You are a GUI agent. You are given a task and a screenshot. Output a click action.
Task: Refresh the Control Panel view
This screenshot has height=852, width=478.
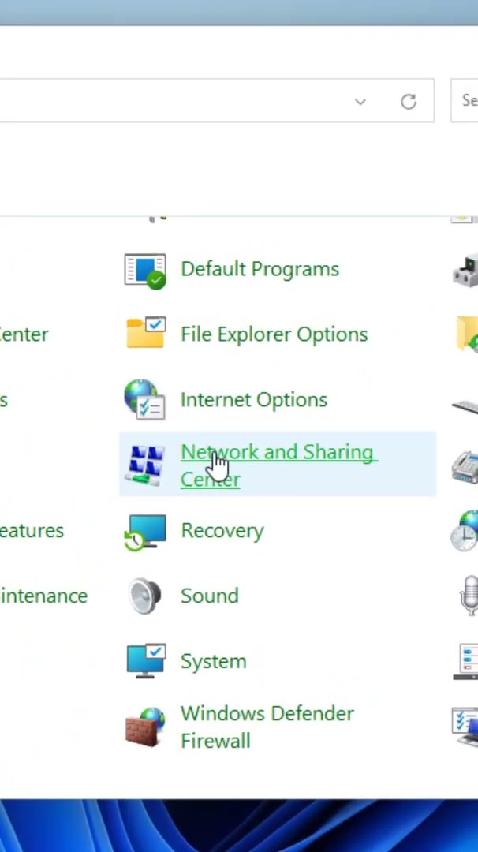point(409,102)
